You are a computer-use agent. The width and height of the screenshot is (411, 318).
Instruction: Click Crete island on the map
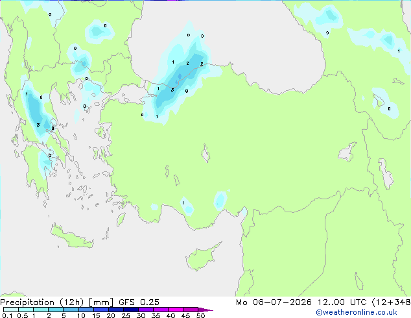click(72, 236)
